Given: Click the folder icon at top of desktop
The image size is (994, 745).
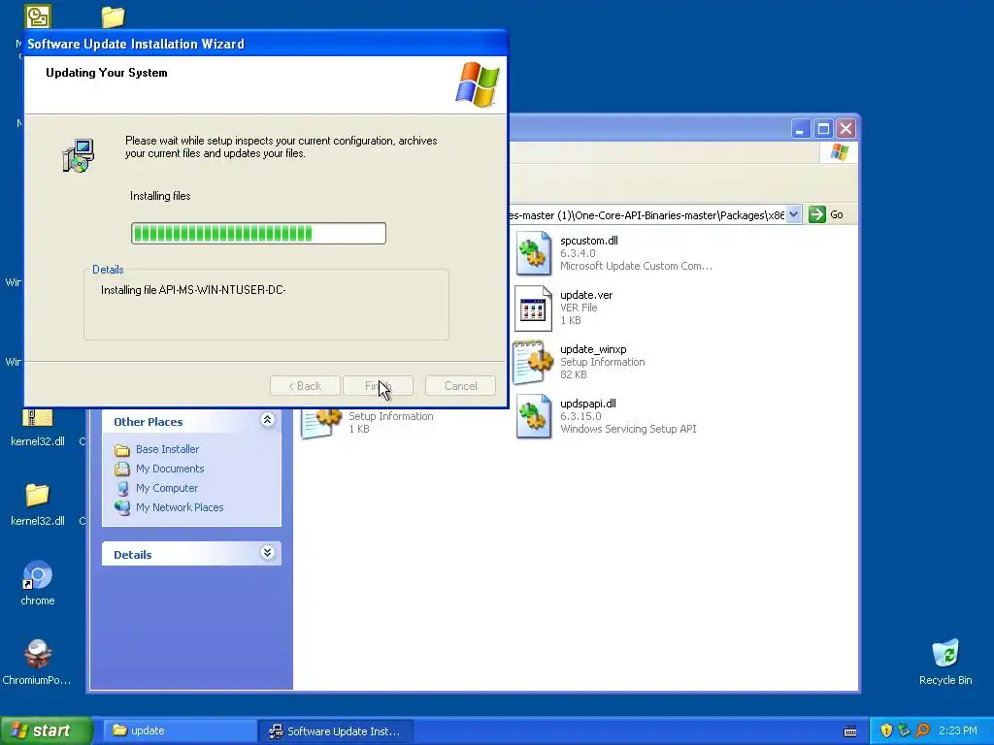Looking at the screenshot, I should click(113, 16).
